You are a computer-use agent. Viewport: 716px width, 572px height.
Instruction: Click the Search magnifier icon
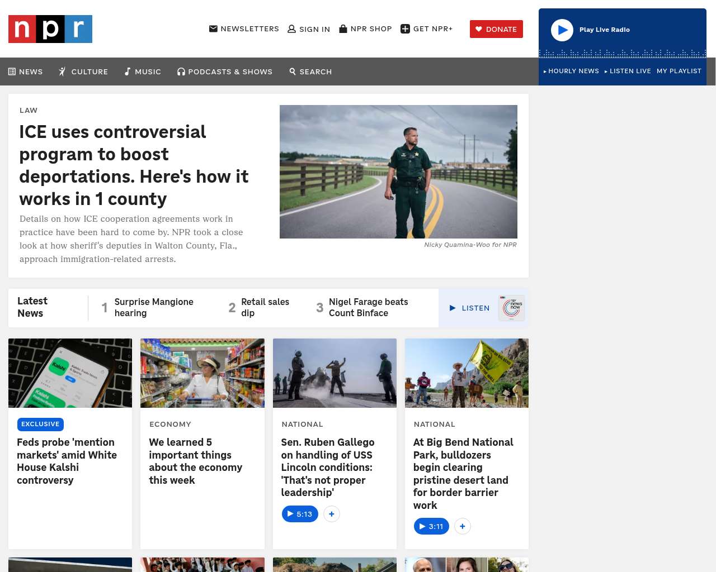coord(293,71)
